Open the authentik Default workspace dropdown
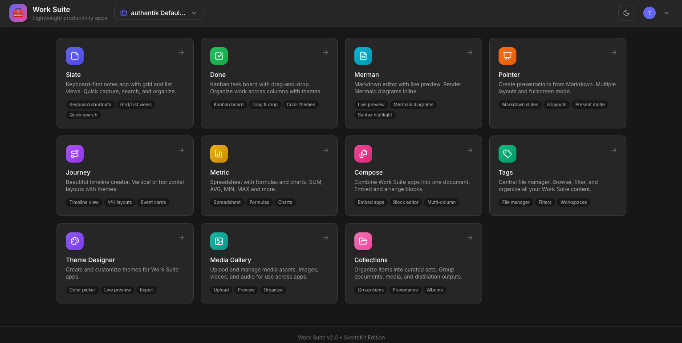The height and width of the screenshot is (343, 682). (x=159, y=13)
